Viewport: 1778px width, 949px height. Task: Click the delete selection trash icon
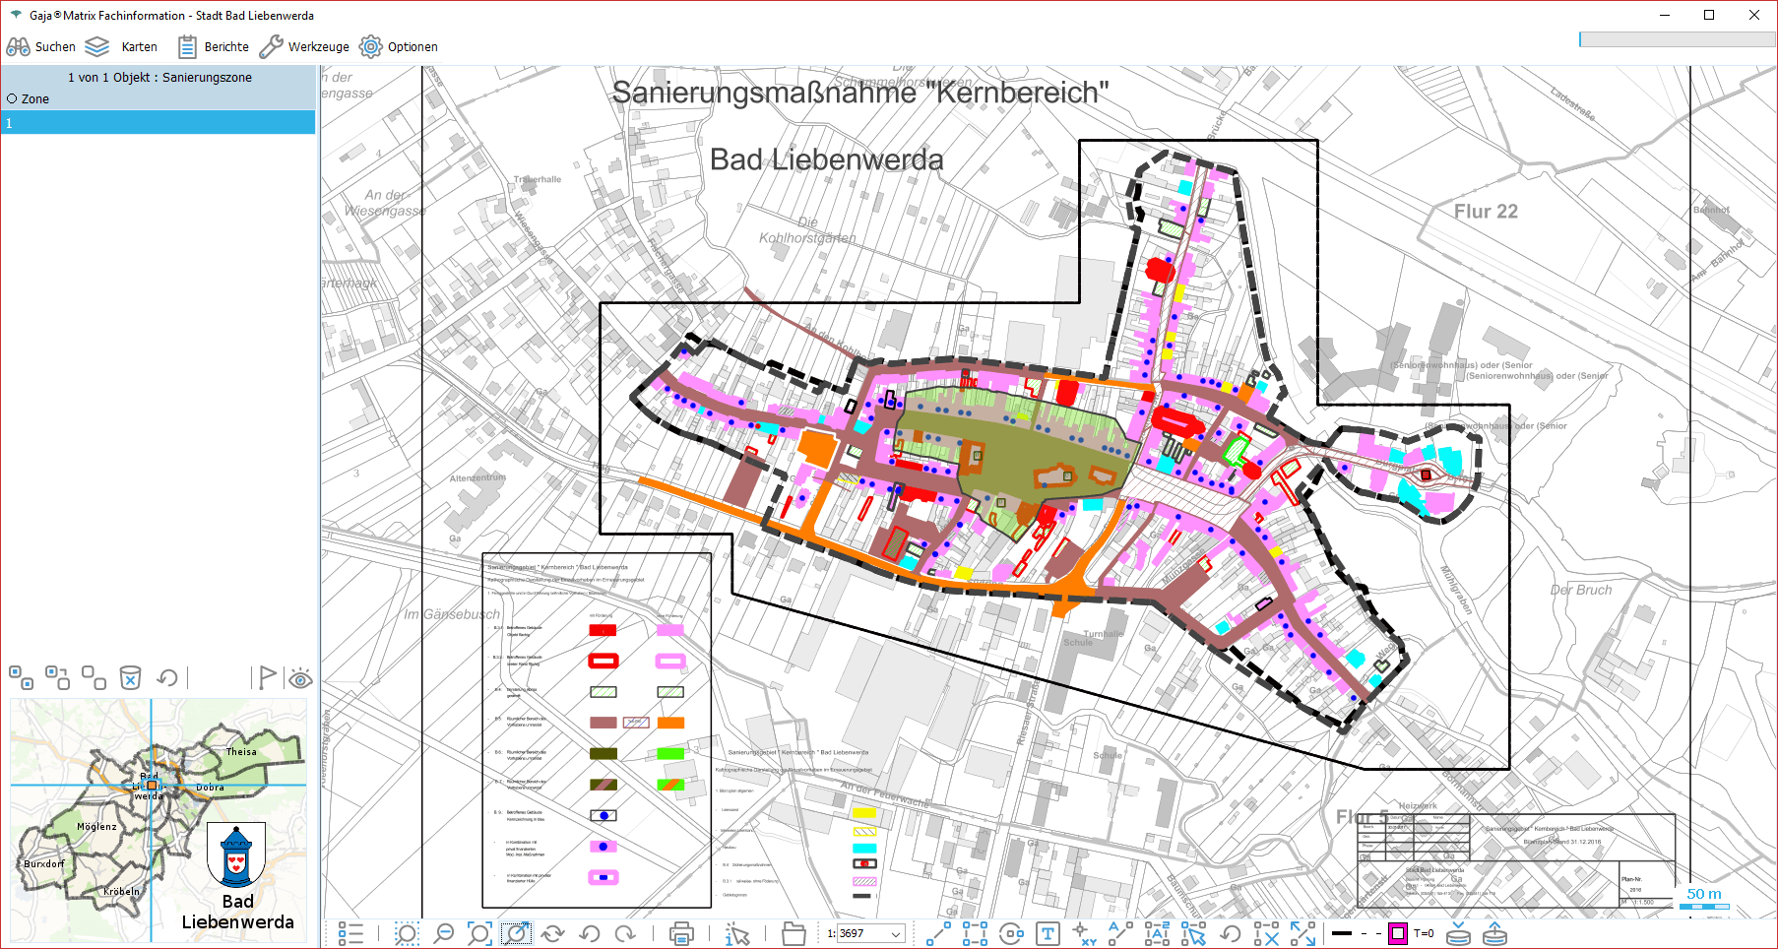tap(130, 677)
